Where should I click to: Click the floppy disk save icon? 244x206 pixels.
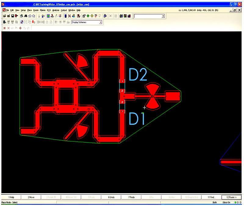pos(12,16)
